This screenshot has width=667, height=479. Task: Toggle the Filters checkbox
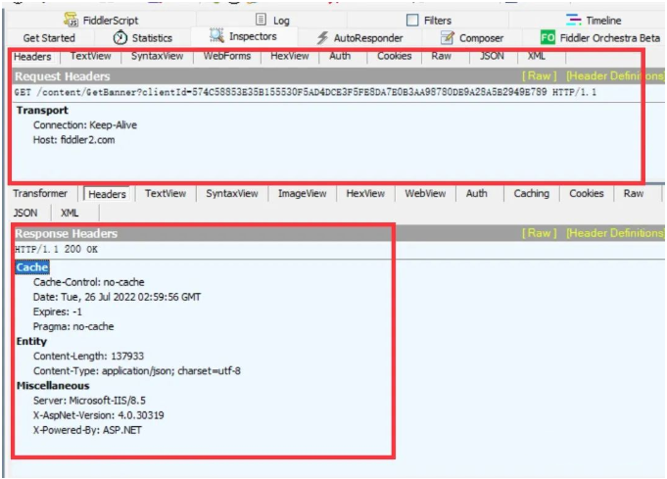412,20
